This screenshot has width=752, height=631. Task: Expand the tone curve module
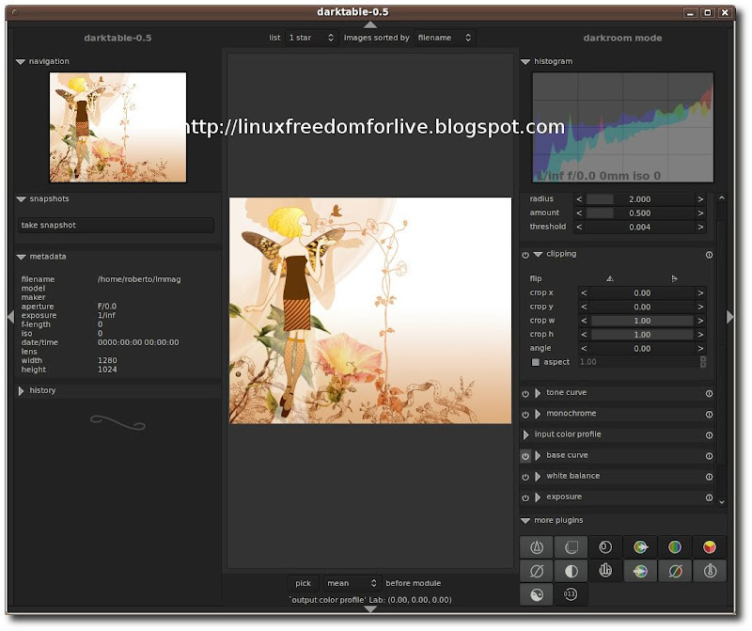pyautogui.click(x=538, y=393)
